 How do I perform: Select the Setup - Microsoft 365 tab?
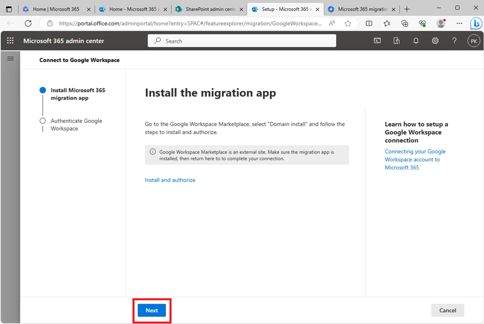tap(285, 9)
